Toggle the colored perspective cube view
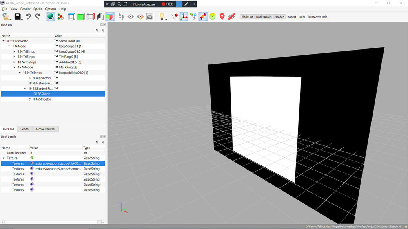 pyautogui.click(x=110, y=17)
